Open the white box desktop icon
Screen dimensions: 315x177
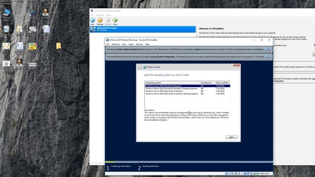click(6, 64)
